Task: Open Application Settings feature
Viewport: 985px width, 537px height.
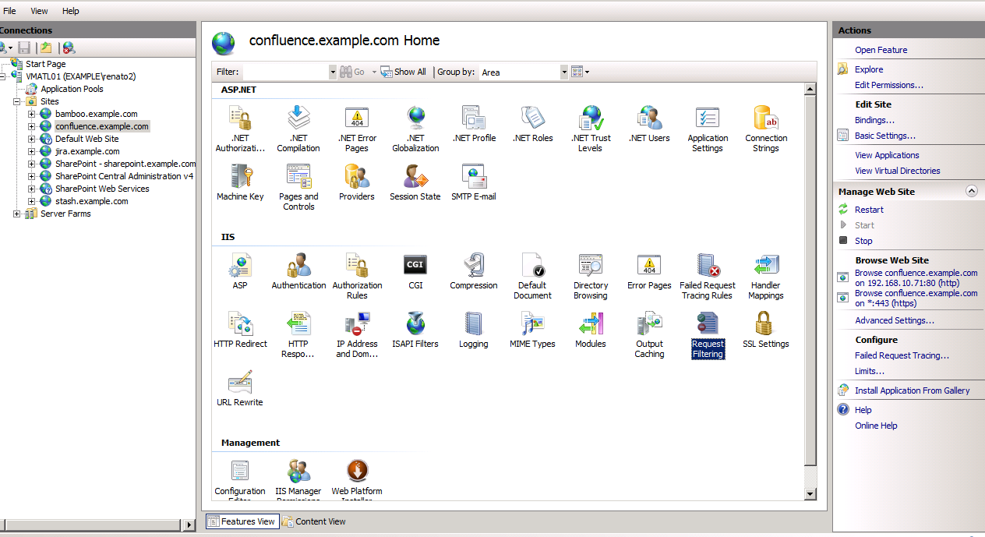Action: click(708, 129)
